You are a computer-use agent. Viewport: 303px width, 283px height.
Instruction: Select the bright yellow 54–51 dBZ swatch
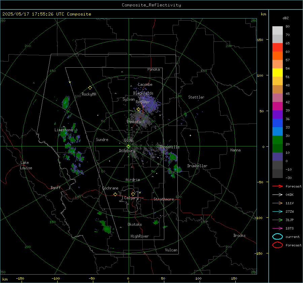point(277,73)
